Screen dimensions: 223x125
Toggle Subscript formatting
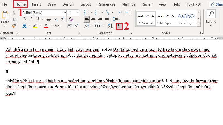pos(56,19)
